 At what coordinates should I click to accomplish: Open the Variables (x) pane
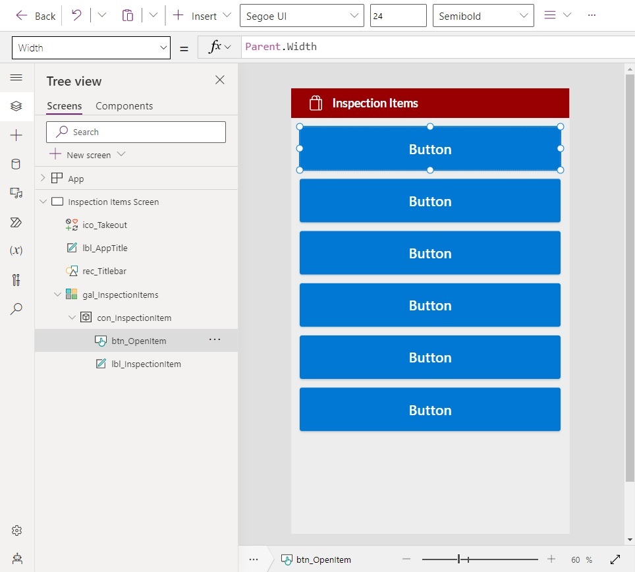tap(16, 250)
